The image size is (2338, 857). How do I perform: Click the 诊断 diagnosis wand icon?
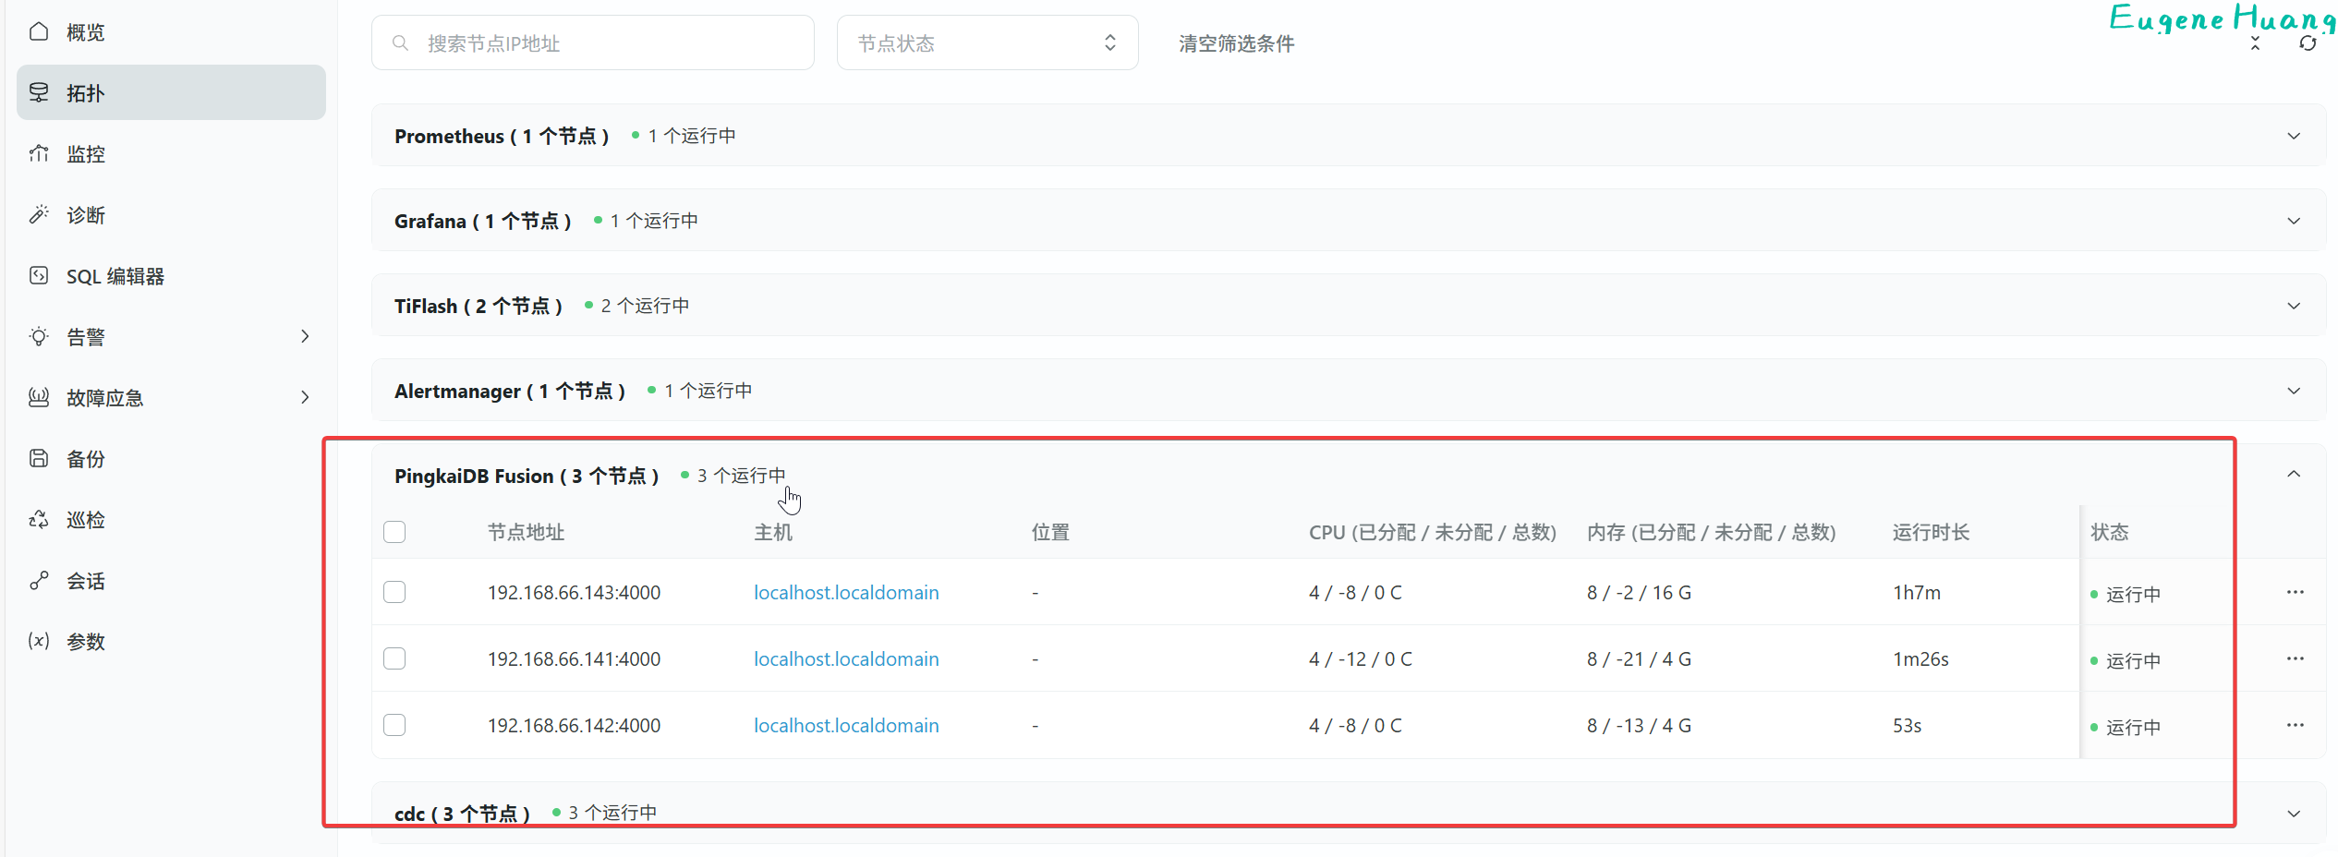click(x=39, y=214)
